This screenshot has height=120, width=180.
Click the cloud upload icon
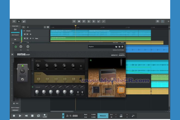pyautogui.click(x=157, y=21)
